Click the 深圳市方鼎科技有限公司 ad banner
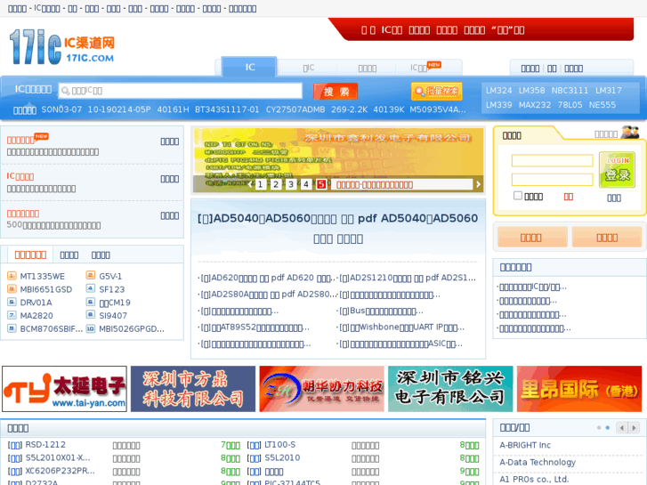647x485 pixels. coord(193,389)
